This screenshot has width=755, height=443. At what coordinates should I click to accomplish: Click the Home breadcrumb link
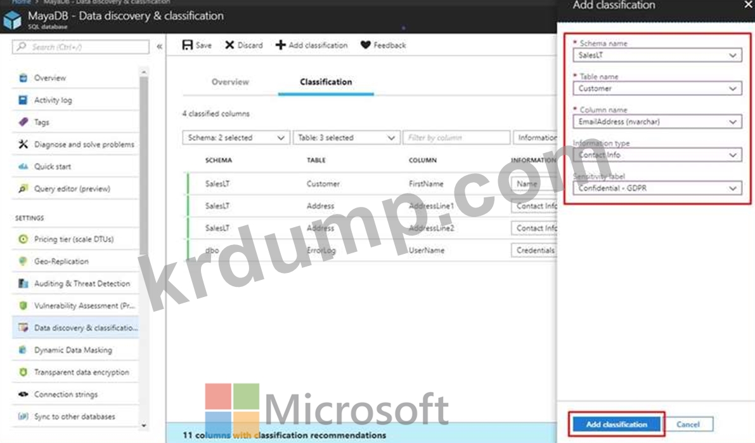coord(21,2)
